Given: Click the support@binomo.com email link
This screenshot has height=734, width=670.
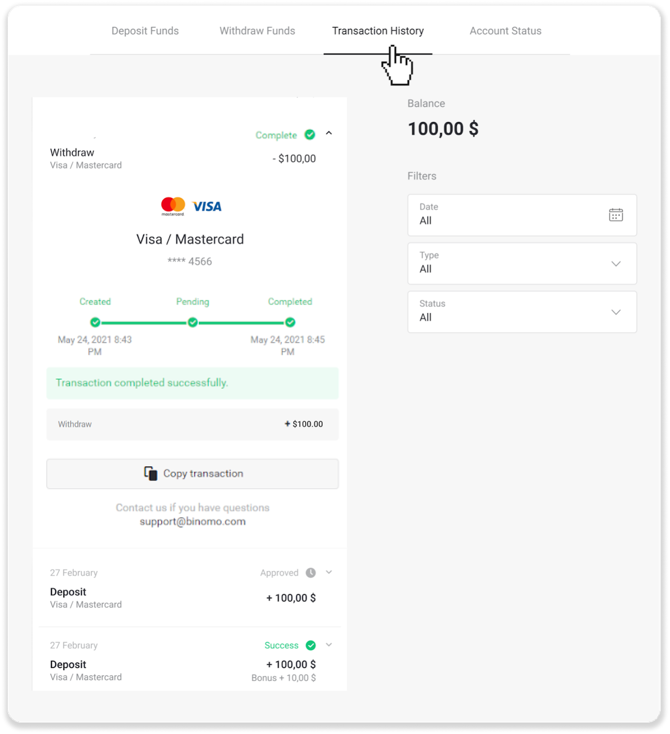Looking at the screenshot, I should click(x=193, y=522).
